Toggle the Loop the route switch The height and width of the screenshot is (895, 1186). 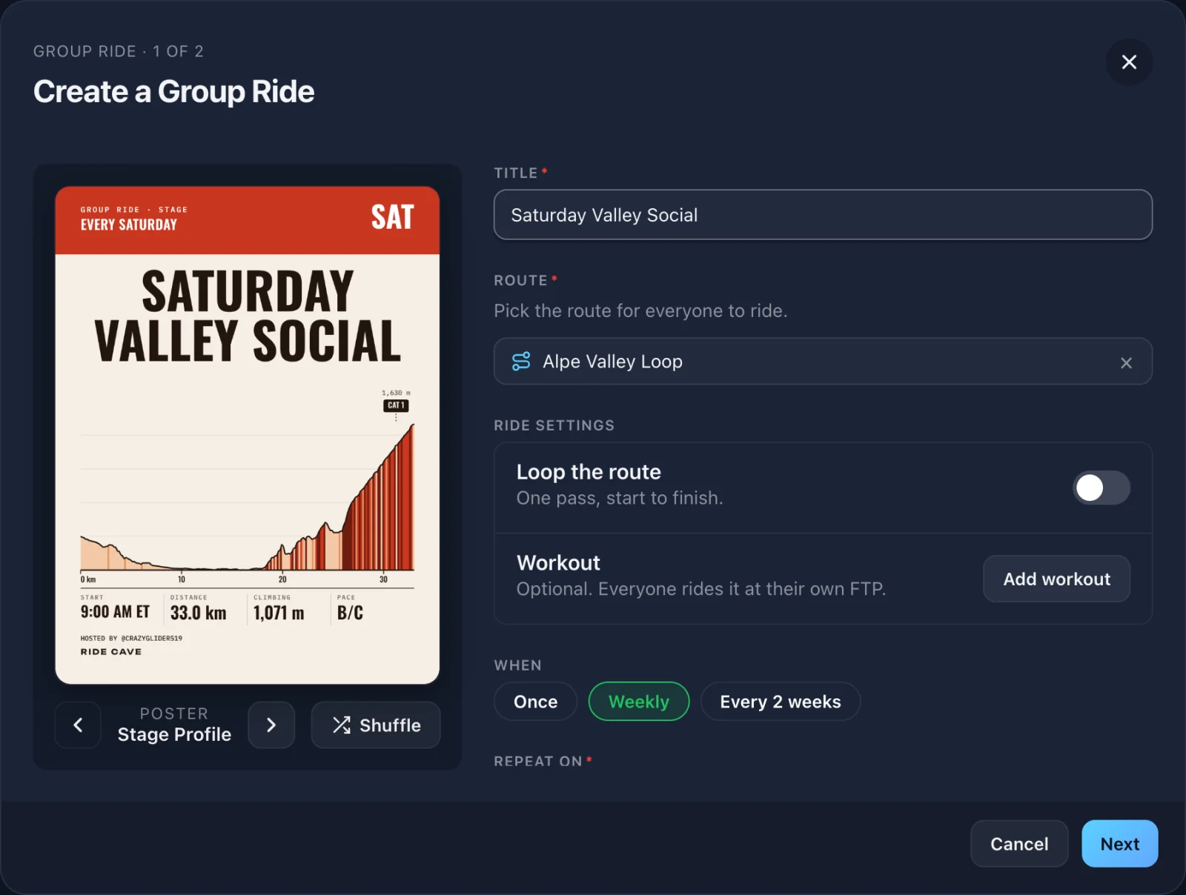tap(1101, 488)
